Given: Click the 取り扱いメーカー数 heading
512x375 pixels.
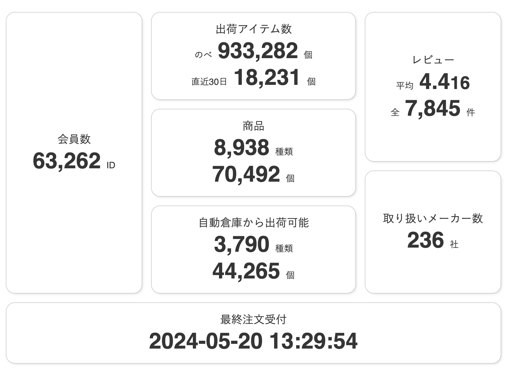Looking at the screenshot, I should [433, 218].
